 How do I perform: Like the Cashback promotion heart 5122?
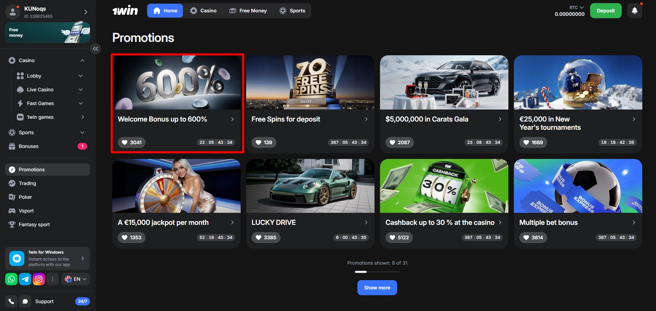coord(399,238)
